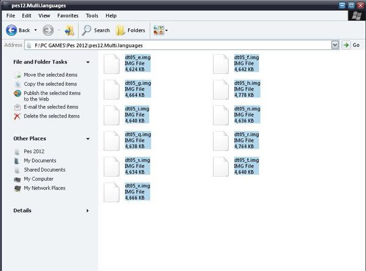Click the Windows flag logo
This screenshot has width=366, height=271.
coord(356,16)
